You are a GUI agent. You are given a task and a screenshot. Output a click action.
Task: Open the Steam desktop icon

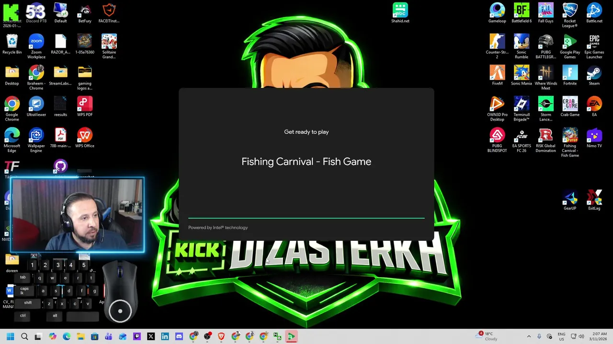click(594, 75)
